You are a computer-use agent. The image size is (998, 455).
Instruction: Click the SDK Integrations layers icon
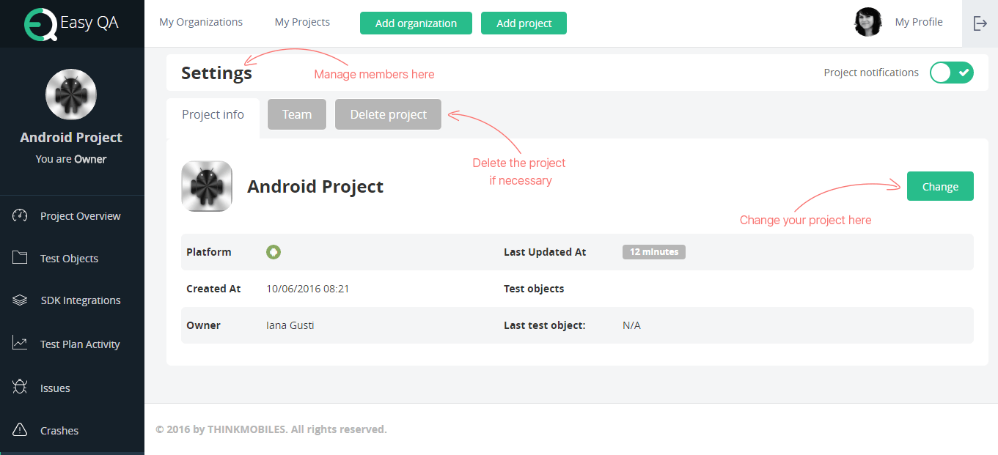click(x=20, y=300)
